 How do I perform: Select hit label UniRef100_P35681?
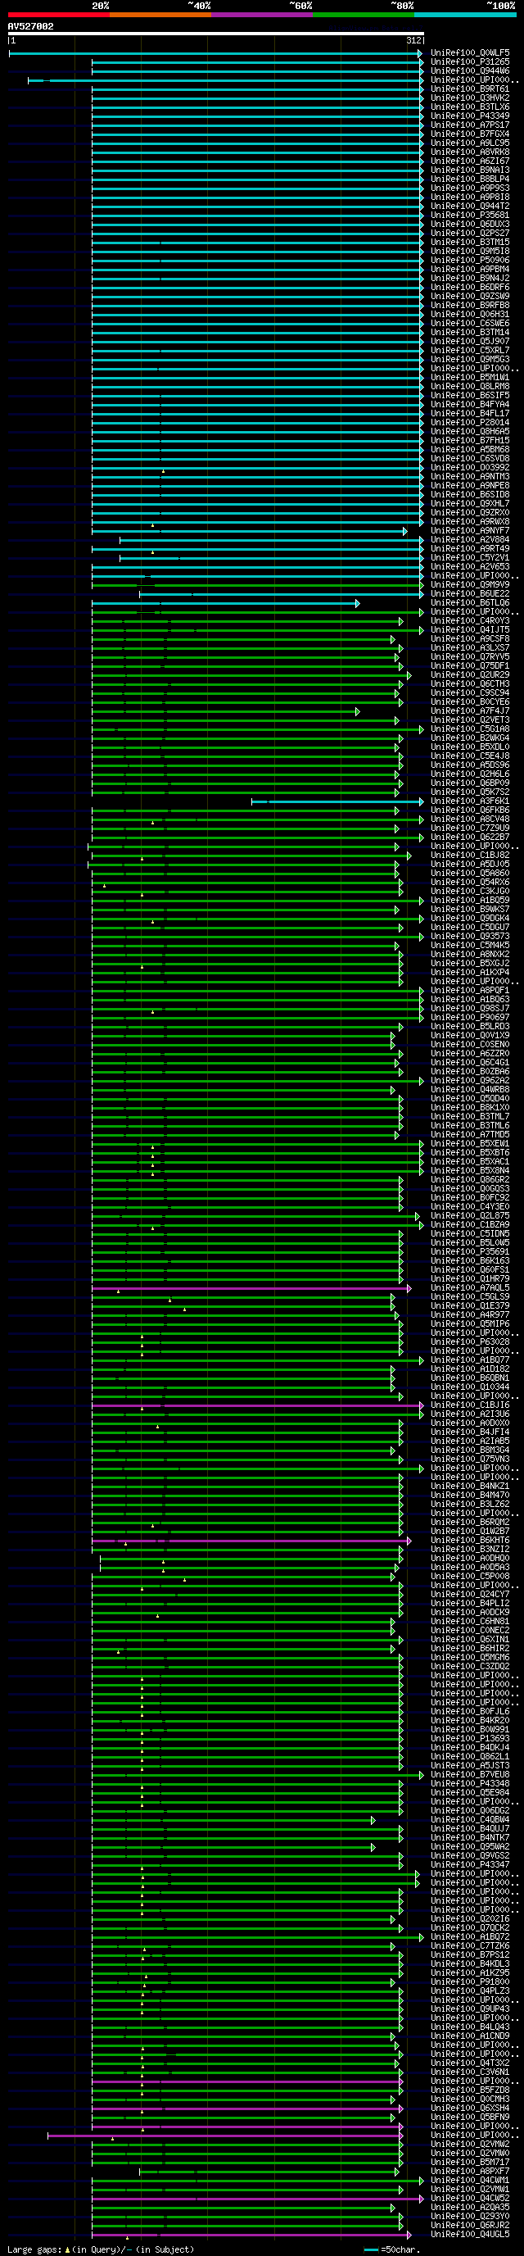[471, 216]
